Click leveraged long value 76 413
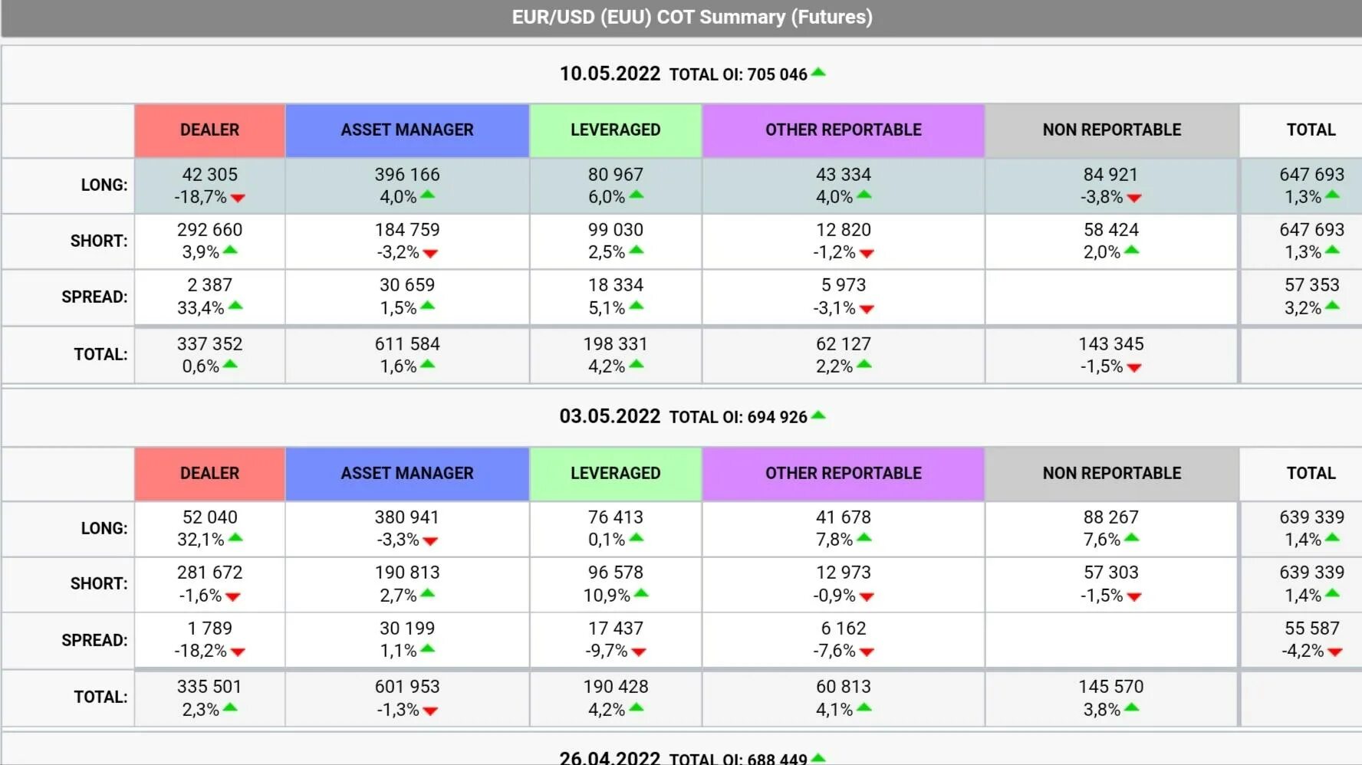Viewport: 1362px width, 765px height. (616, 517)
